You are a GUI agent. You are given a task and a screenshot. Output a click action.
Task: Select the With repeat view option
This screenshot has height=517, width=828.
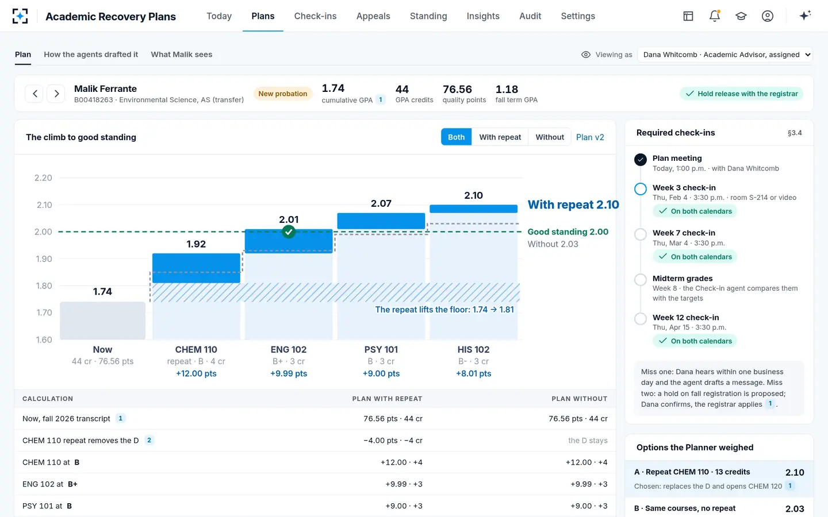(x=500, y=137)
